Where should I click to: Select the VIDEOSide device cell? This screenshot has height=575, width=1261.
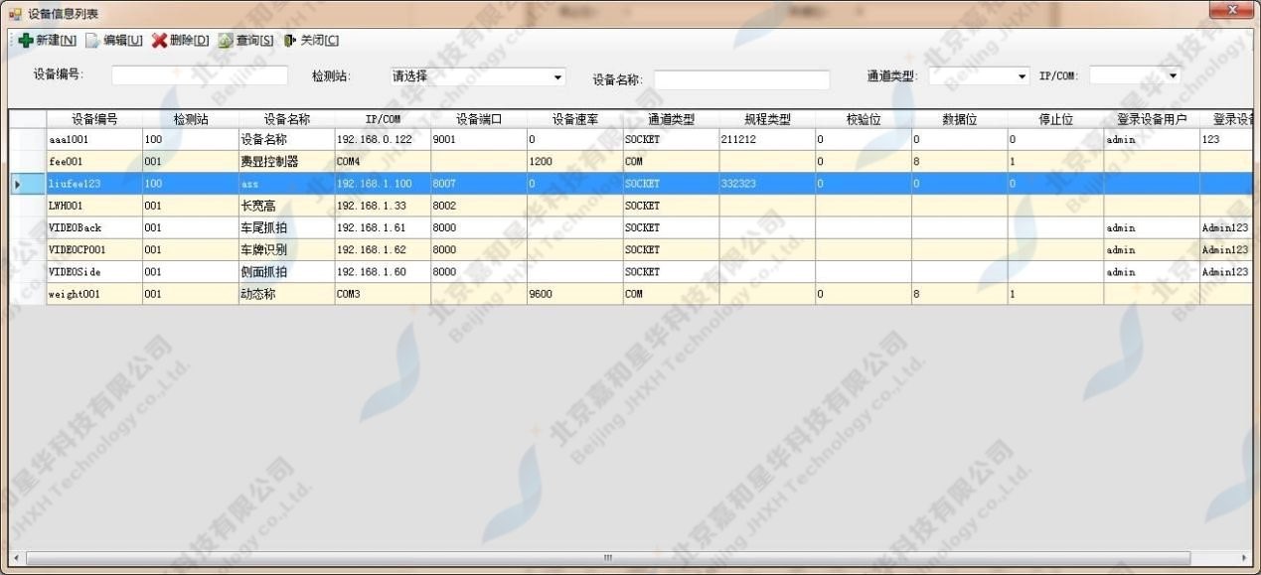pos(94,271)
